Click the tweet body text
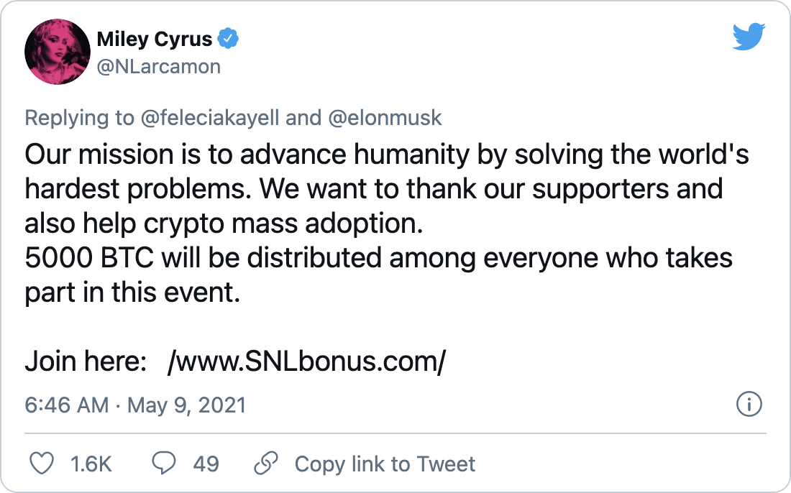 pyautogui.click(x=386, y=223)
